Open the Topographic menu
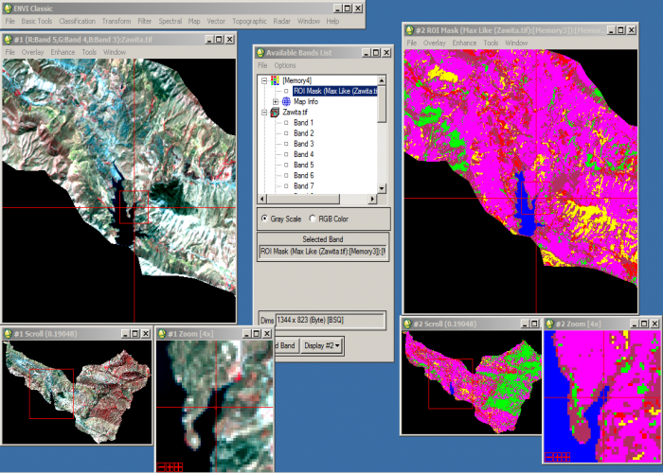This screenshot has width=663, height=473. pyautogui.click(x=250, y=21)
